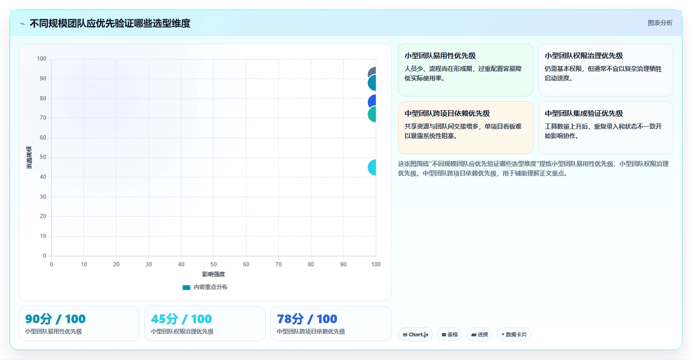Select the green bubble at 72
This screenshot has height=360, width=692.
(x=372, y=115)
